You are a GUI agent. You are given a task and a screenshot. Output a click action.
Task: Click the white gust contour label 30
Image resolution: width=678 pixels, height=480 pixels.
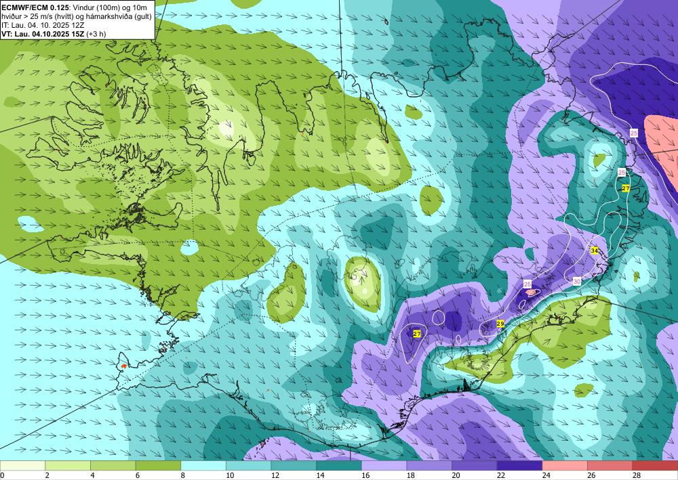click(x=577, y=282)
